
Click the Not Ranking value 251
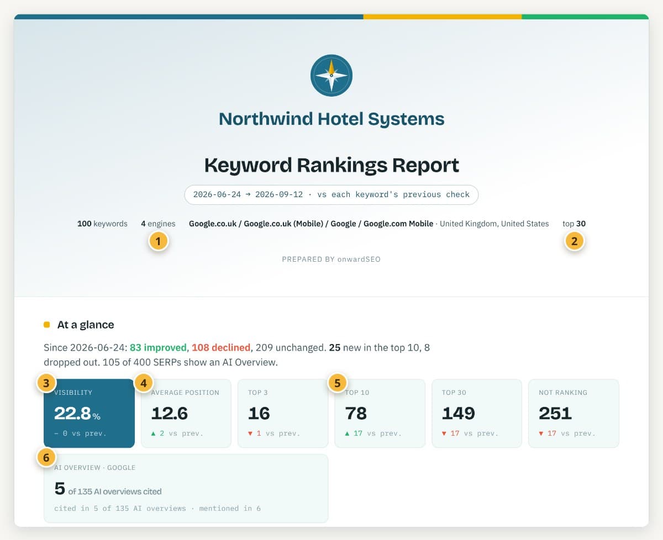[x=555, y=413]
